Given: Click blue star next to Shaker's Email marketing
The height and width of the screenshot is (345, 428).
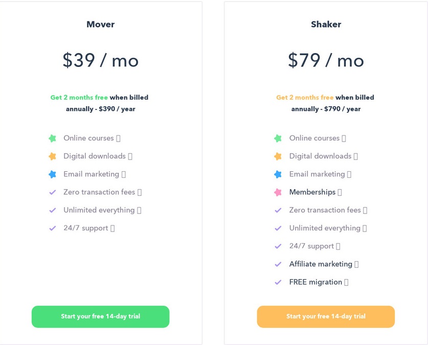Looking at the screenshot, I should tap(278, 174).
